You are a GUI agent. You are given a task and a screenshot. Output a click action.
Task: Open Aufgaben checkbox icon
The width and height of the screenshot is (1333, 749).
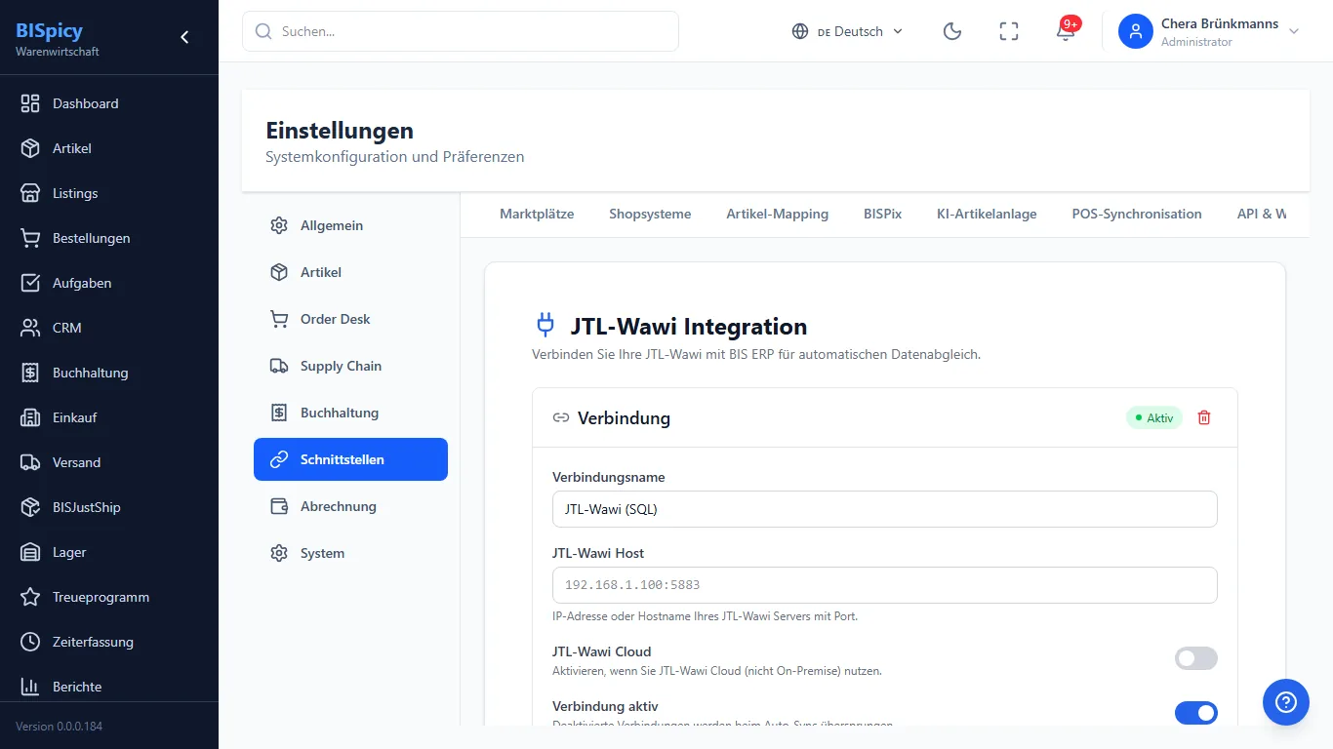click(x=30, y=283)
